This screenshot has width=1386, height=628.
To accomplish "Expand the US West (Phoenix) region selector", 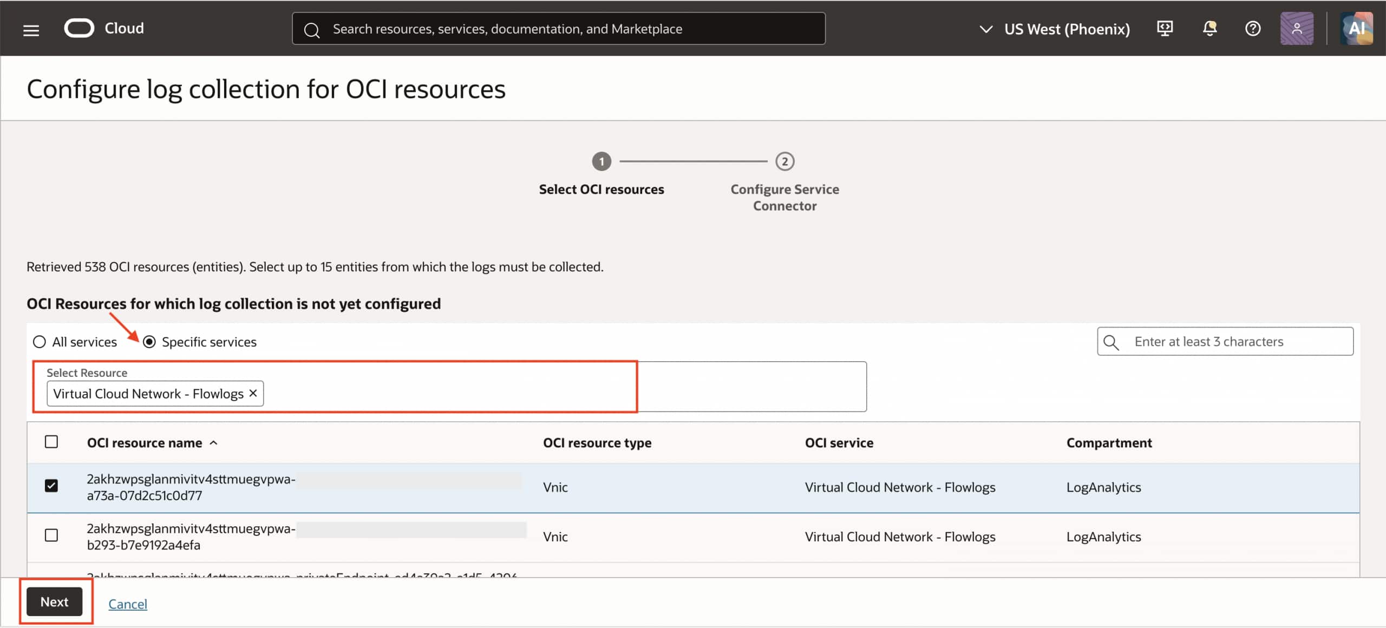I will click(x=1055, y=29).
